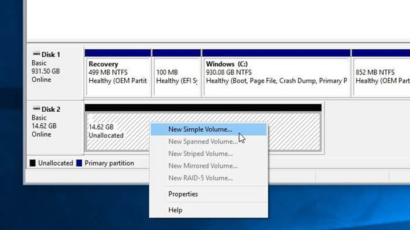Select the 852 MB NTFS OEM partition
The image size is (410, 230).
point(381,77)
